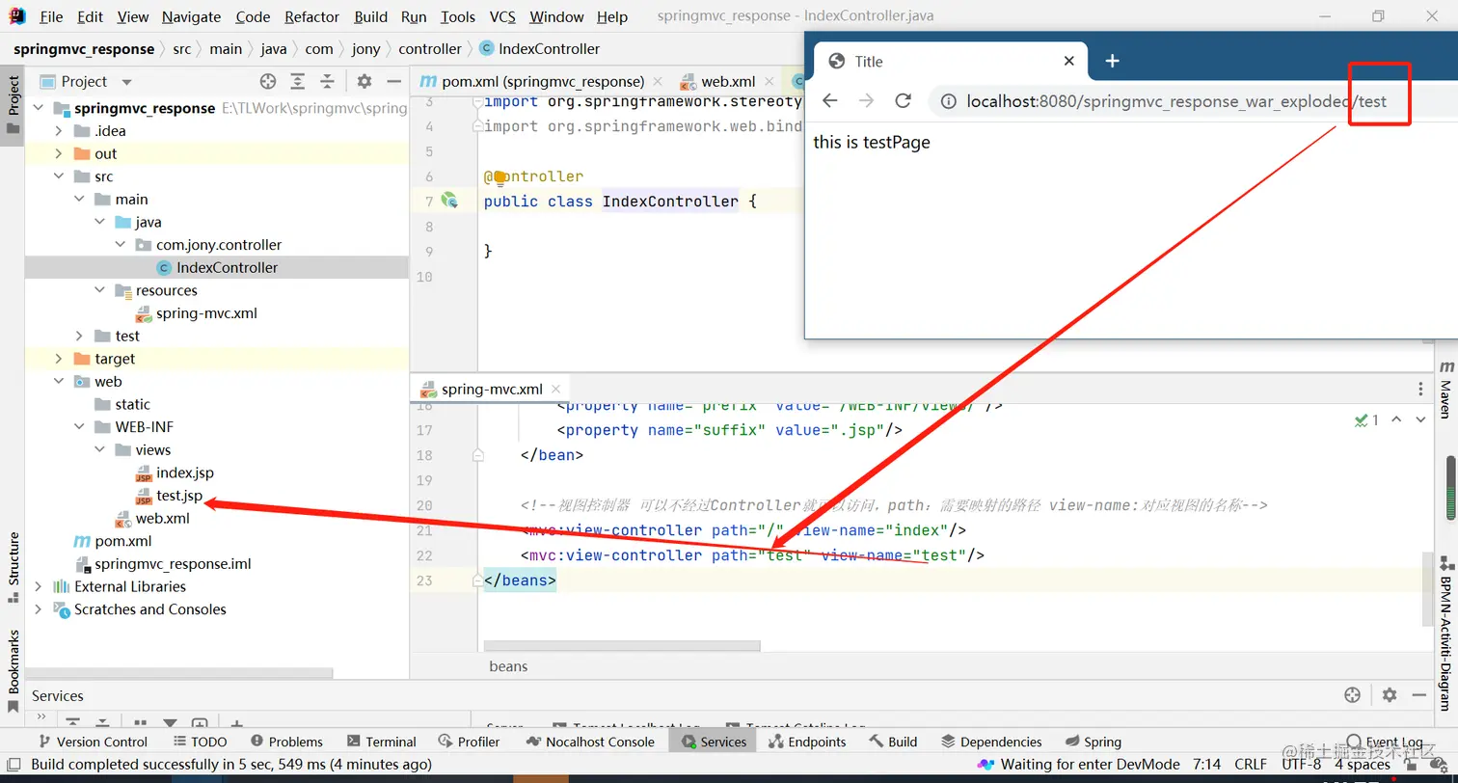The image size is (1458, 783).
Task: Click the Spring bean gutter icon on line 7
Action: click(449, 201)
